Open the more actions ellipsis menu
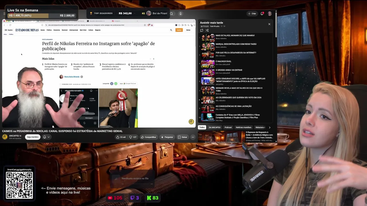 193,137
